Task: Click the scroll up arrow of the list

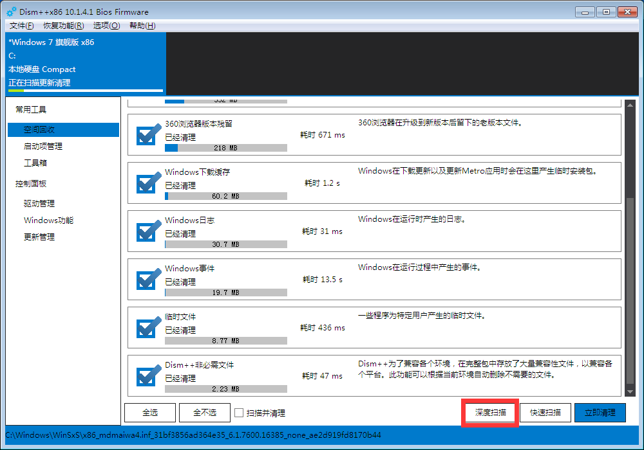Action: pyautogui.click(x=630, y=105)
